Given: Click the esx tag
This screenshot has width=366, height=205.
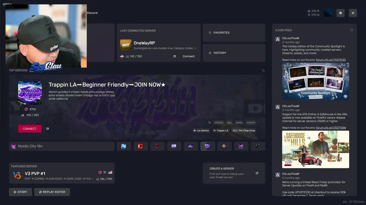Looking at the screenshot, I should 229,123.
